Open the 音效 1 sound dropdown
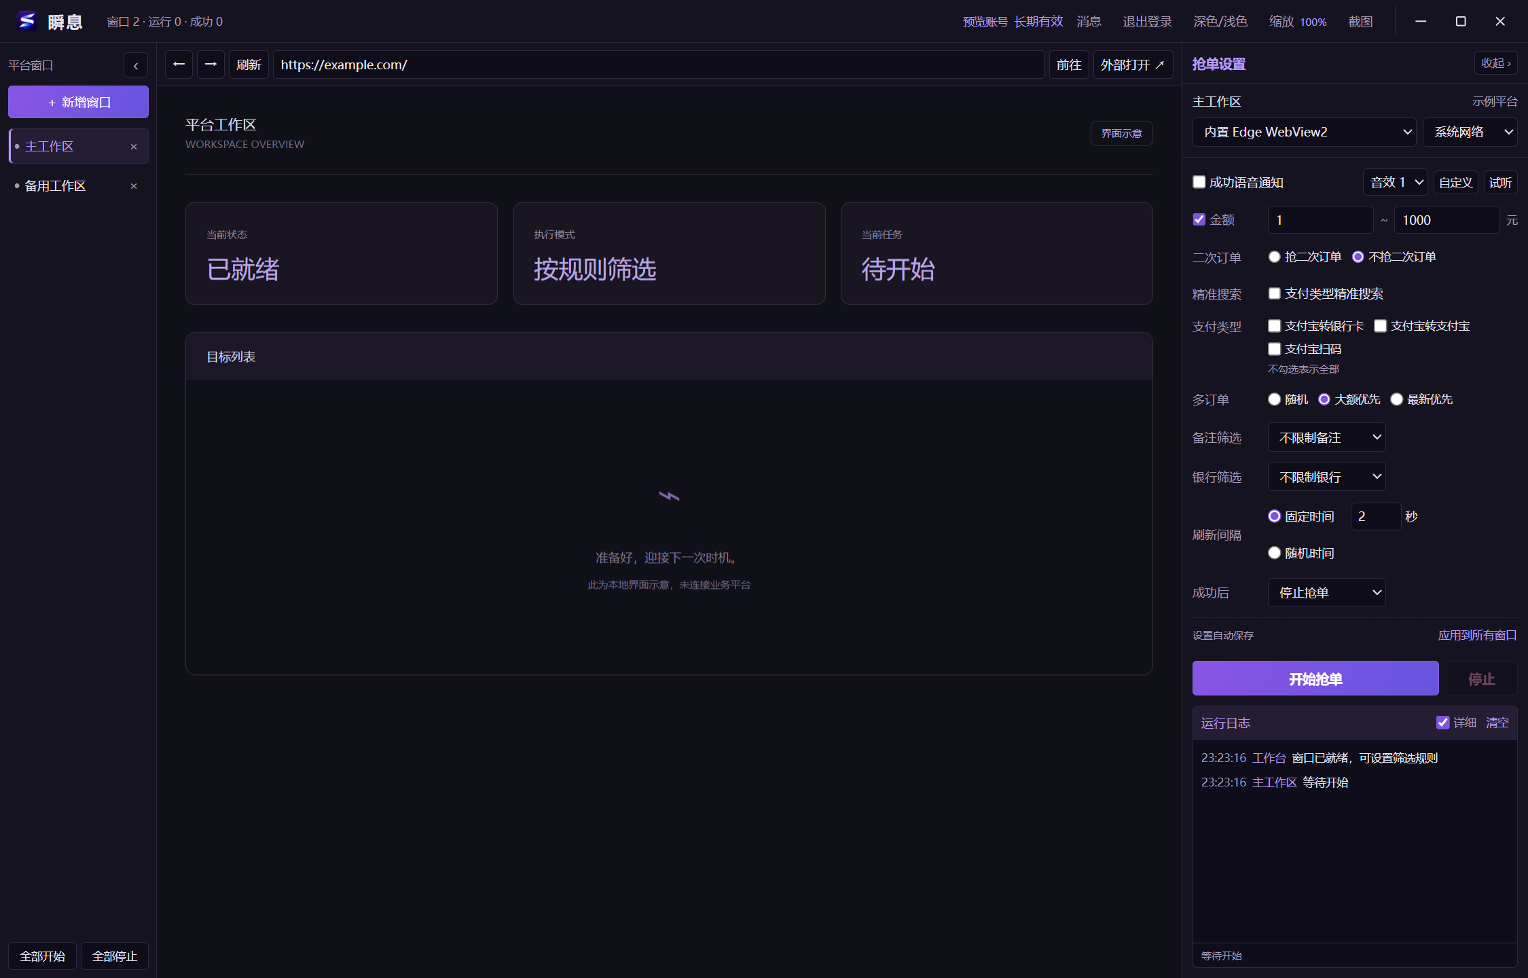This screenshot has height=978, width=1528. (1396, 182)
